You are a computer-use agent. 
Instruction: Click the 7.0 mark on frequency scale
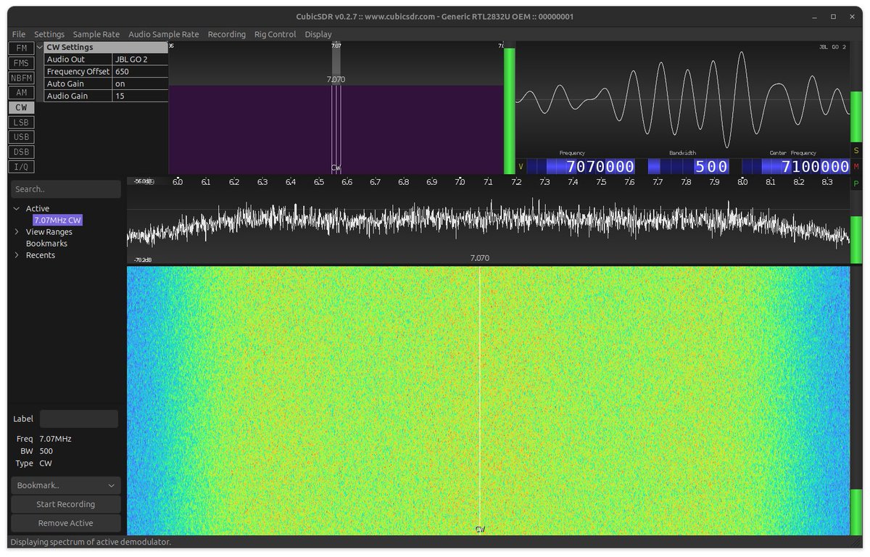(460, 182)
